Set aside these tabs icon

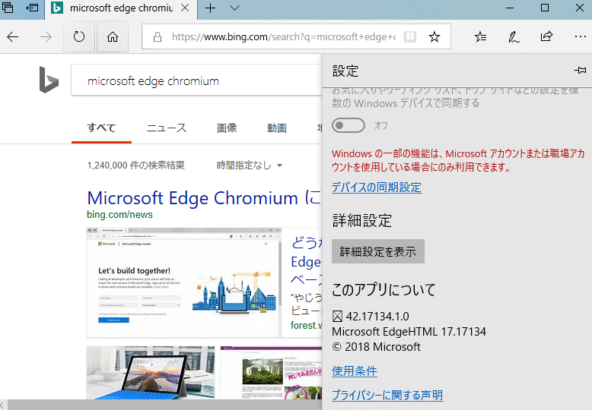tap(32, 8)
